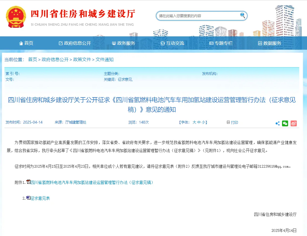Open the 首页 navigation menu item
Image resolution: width=307 pixels, height=236 pixels.
(26, 43)
